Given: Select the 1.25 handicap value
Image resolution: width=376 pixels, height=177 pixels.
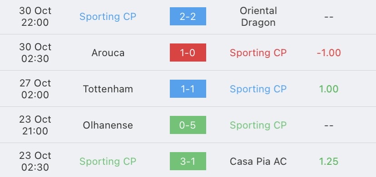Looking at the screenshot, I should click(x=329, y=162).
